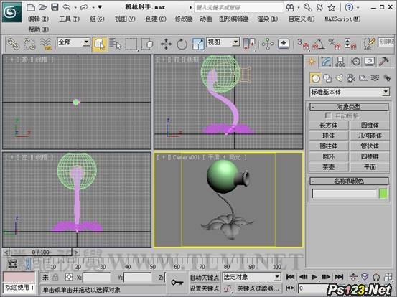Click the object name input field
Image resolution: width=397 pixels, height=297 pixels.
[x=345, y=194]
